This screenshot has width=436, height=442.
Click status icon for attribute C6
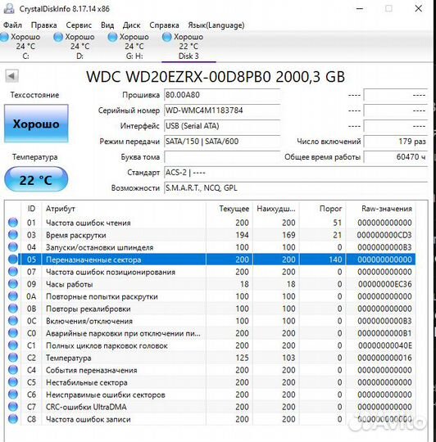tap(13, 395)
